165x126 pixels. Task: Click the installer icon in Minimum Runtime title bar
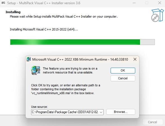(29, 59)
